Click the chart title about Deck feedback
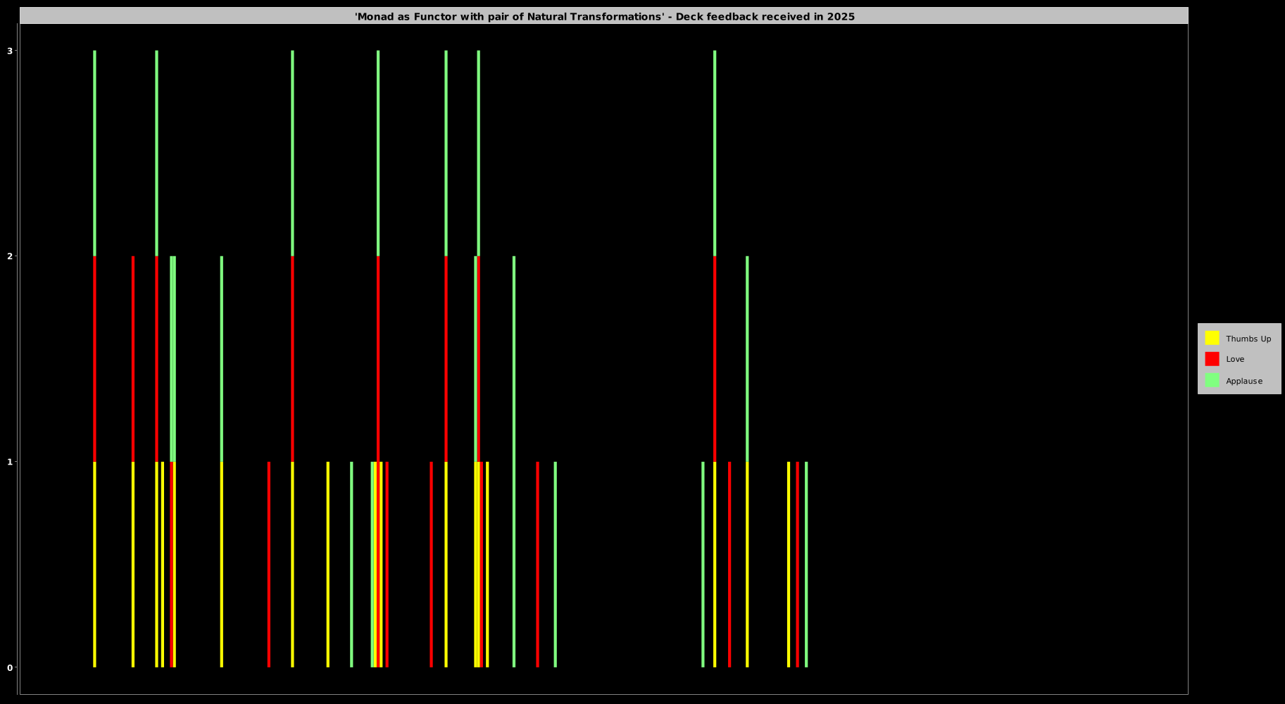The height and width of the screenshot is (704, 1285). (604, 16)
